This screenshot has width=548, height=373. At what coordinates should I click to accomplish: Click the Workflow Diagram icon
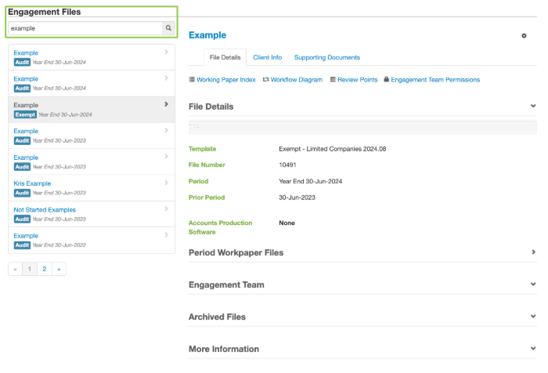coord(266,80)
